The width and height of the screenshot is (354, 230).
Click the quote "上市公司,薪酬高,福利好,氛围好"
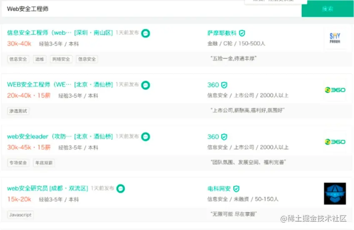[x=247, y=110]
